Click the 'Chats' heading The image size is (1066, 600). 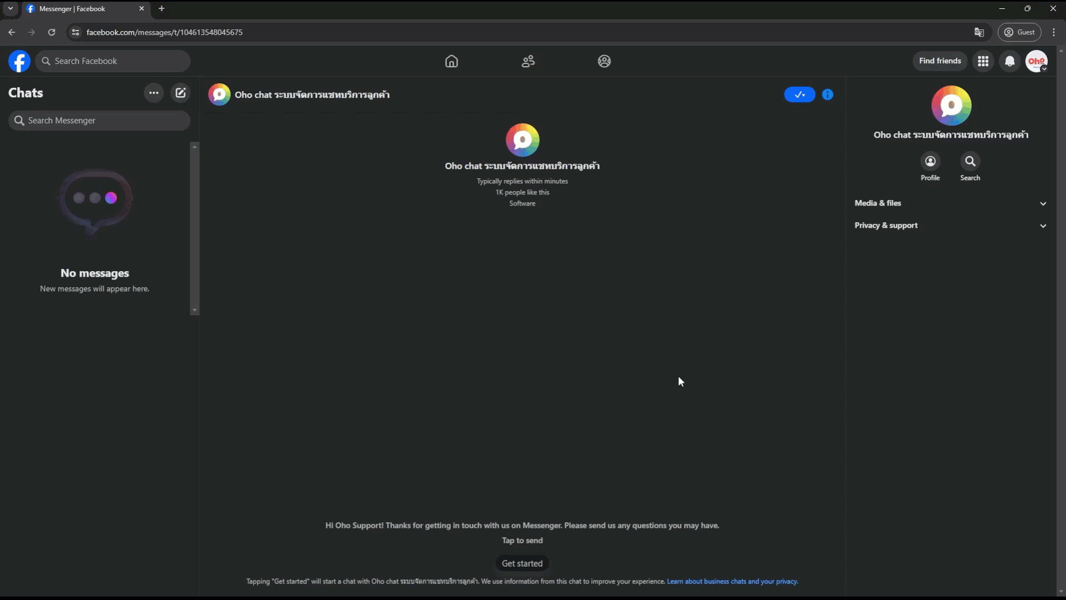click(26, 93)
